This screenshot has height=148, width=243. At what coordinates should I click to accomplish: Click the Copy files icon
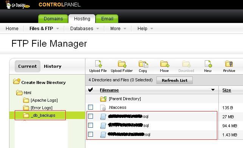143,64
